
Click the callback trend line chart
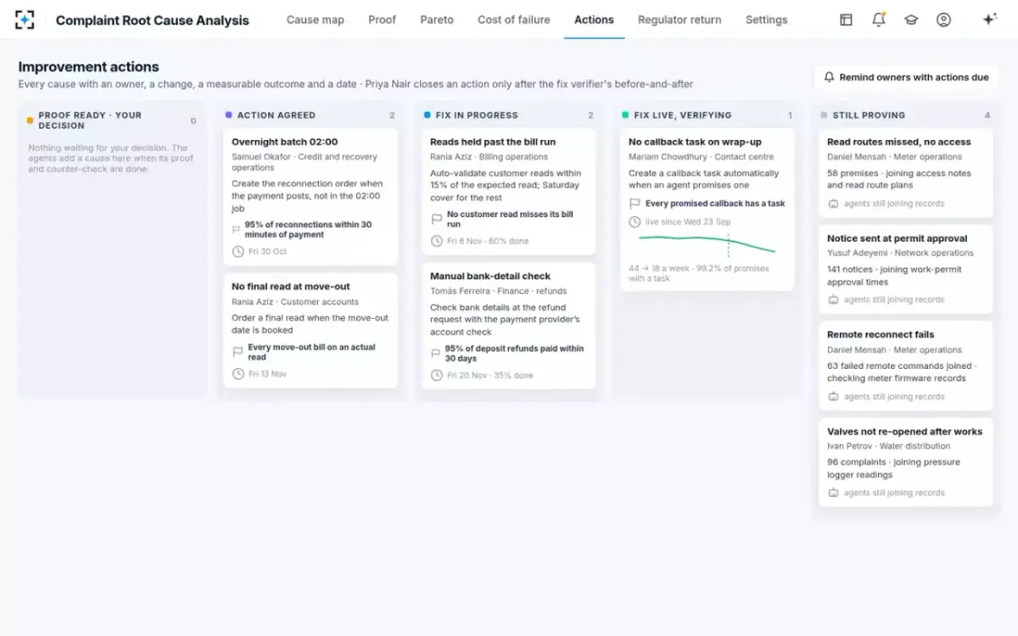coord(707,244)
